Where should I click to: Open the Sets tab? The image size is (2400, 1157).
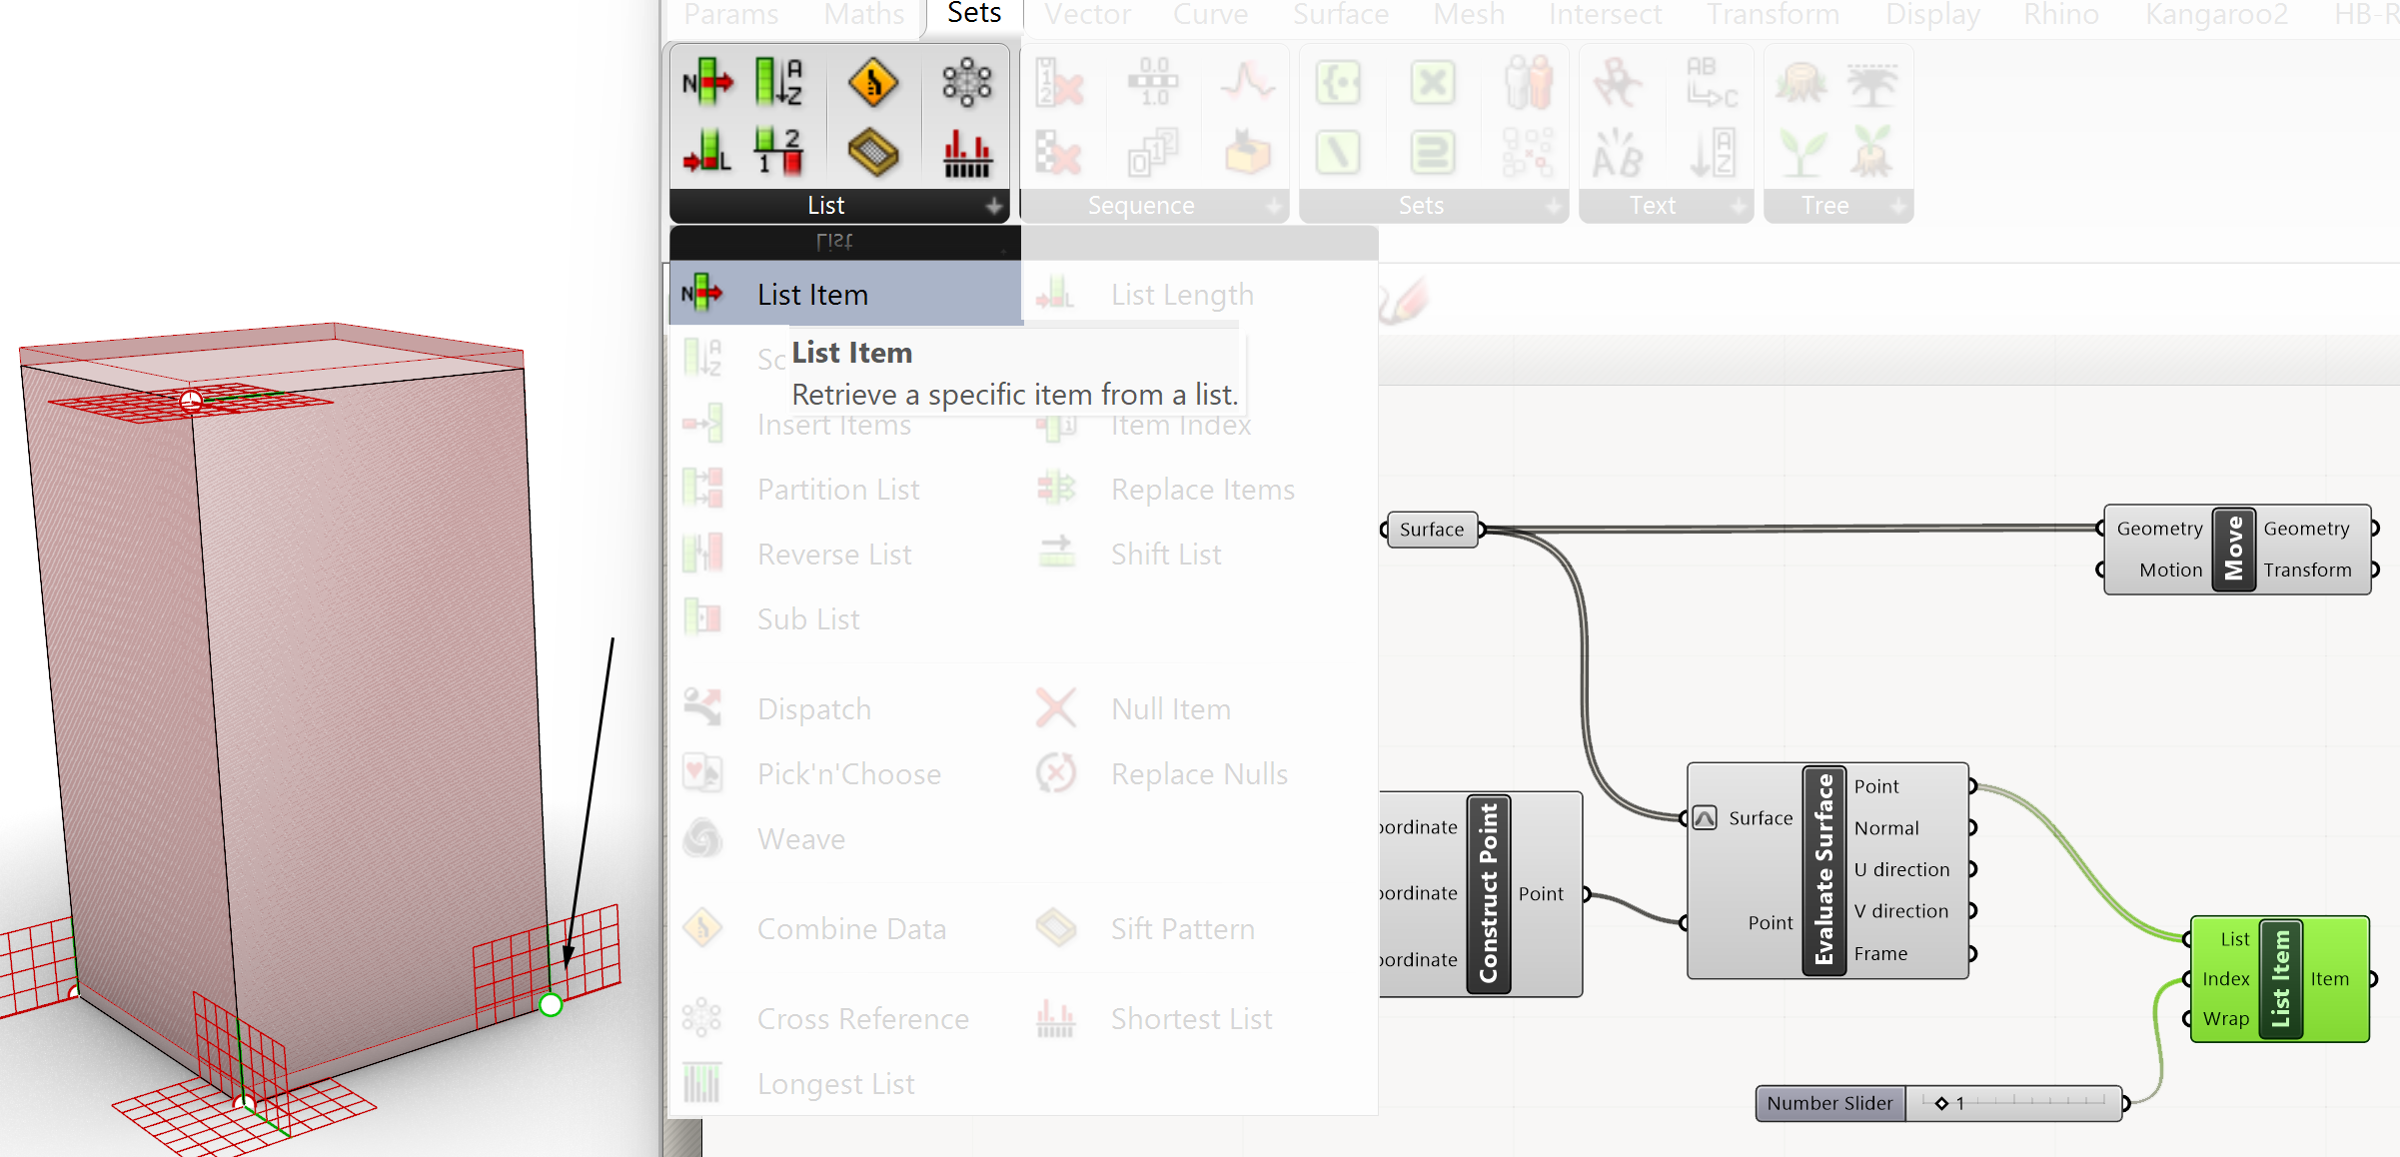point(973,15)
